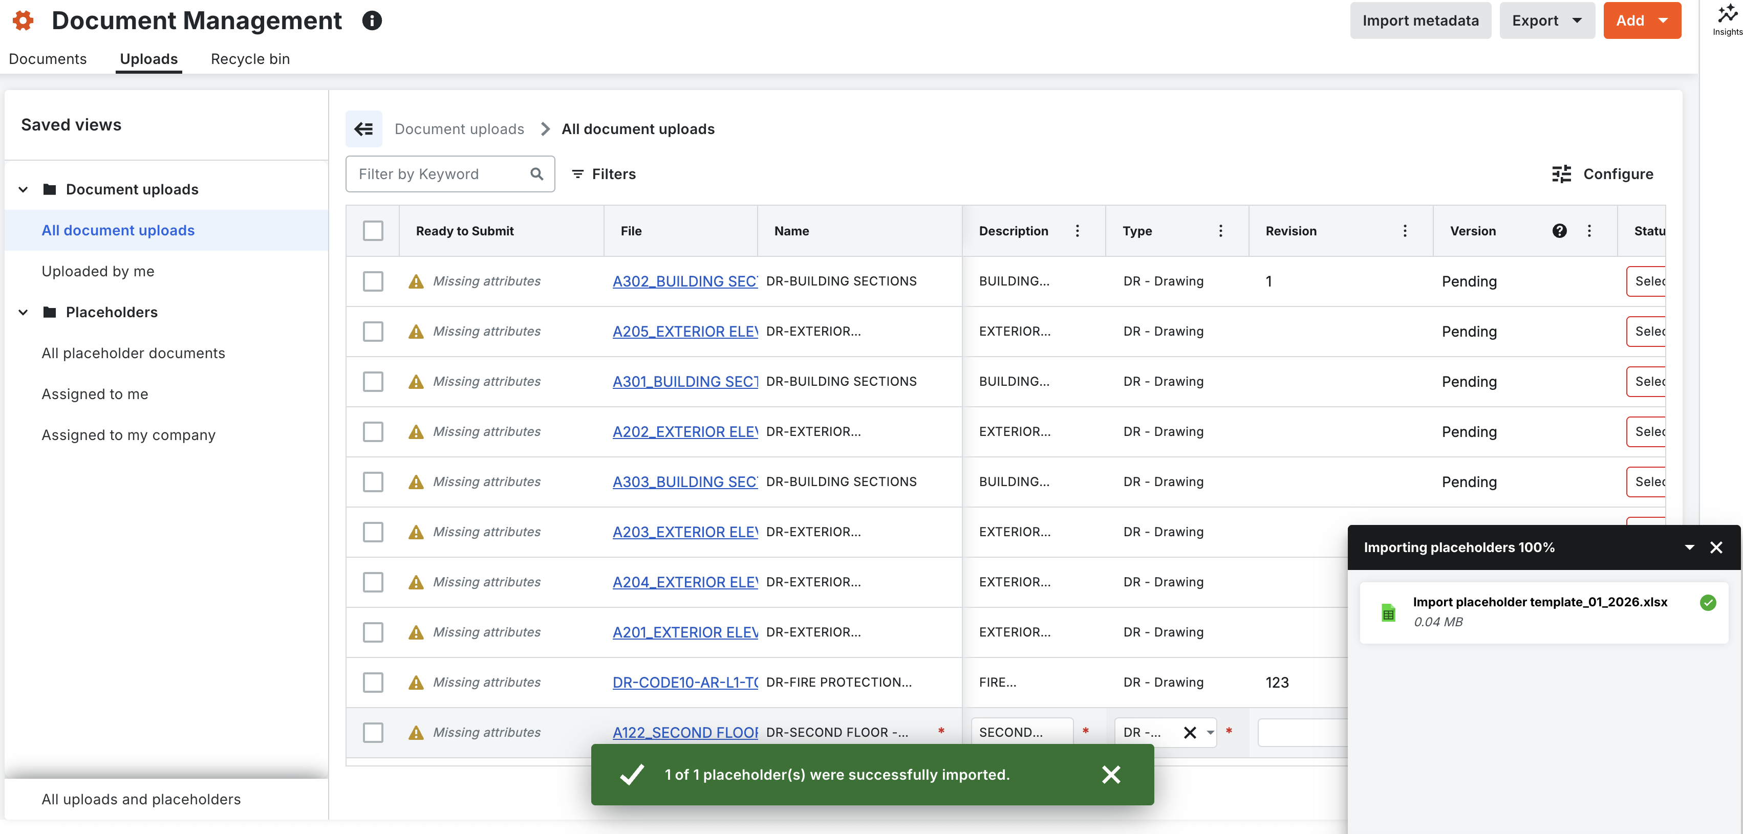Image resolution: width=1743 pixels, height=834 pixels.
Task: Open the A205_EXTERIOR ELEV file link
Action: tap(685, 331)
